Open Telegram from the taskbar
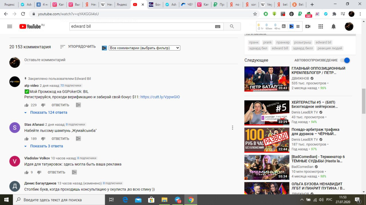The width and height of the screenshot is (366, 205). 178,200
